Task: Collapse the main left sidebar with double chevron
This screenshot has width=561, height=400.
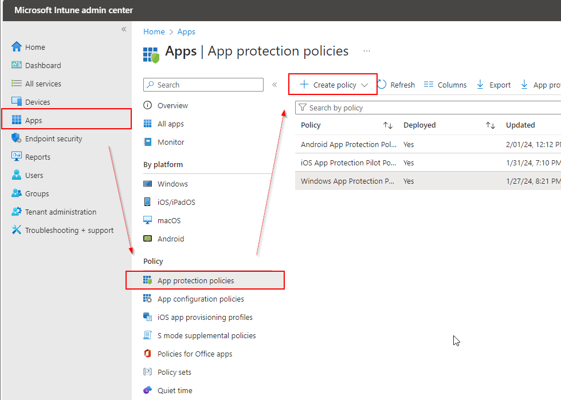Action: coord(124,29)
